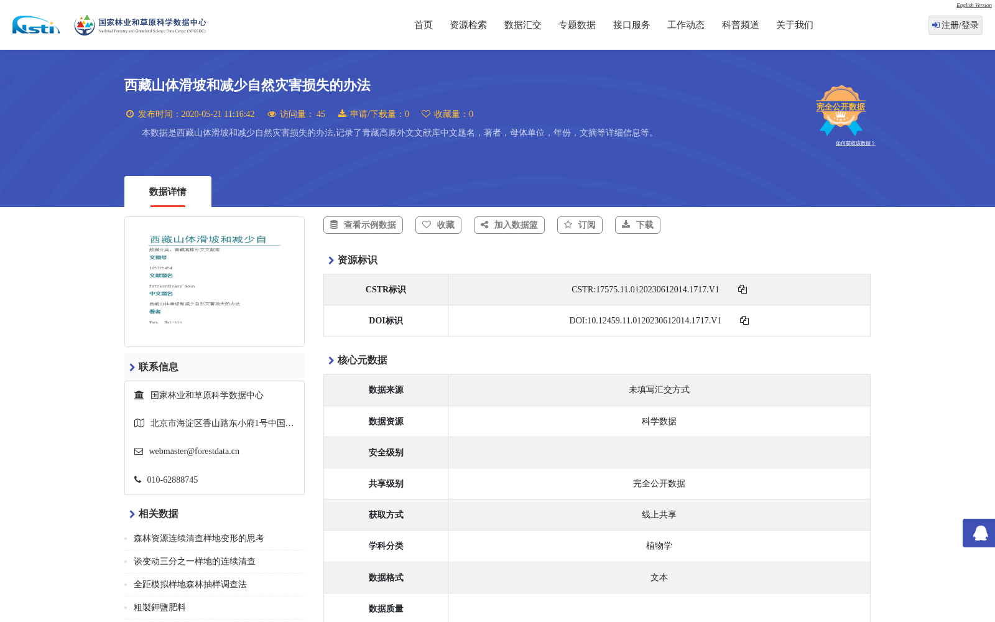The image size is (995, 622).
Task: Click the clock icon next to 发布时间
Action: [130, 114]
